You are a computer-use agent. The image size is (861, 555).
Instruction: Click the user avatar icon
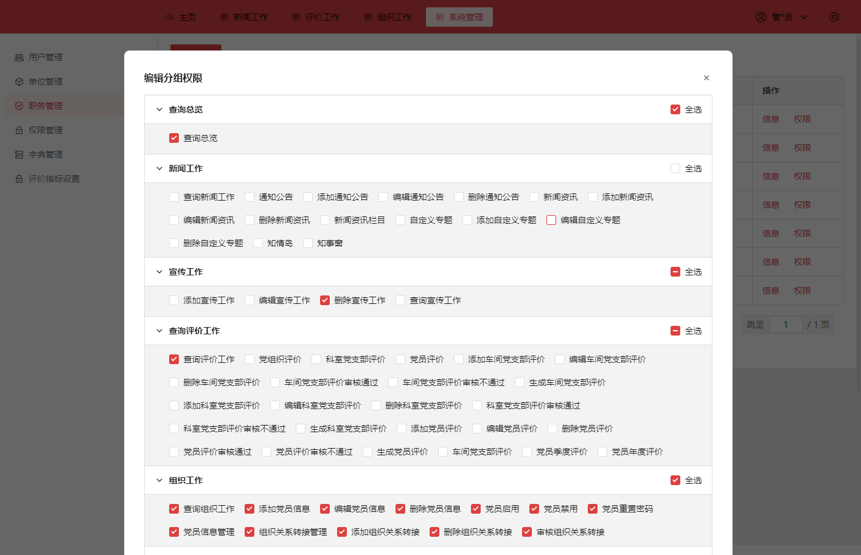click(x=761, y=17)
